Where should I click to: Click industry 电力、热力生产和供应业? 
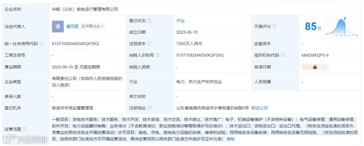(x=199, y=82)
